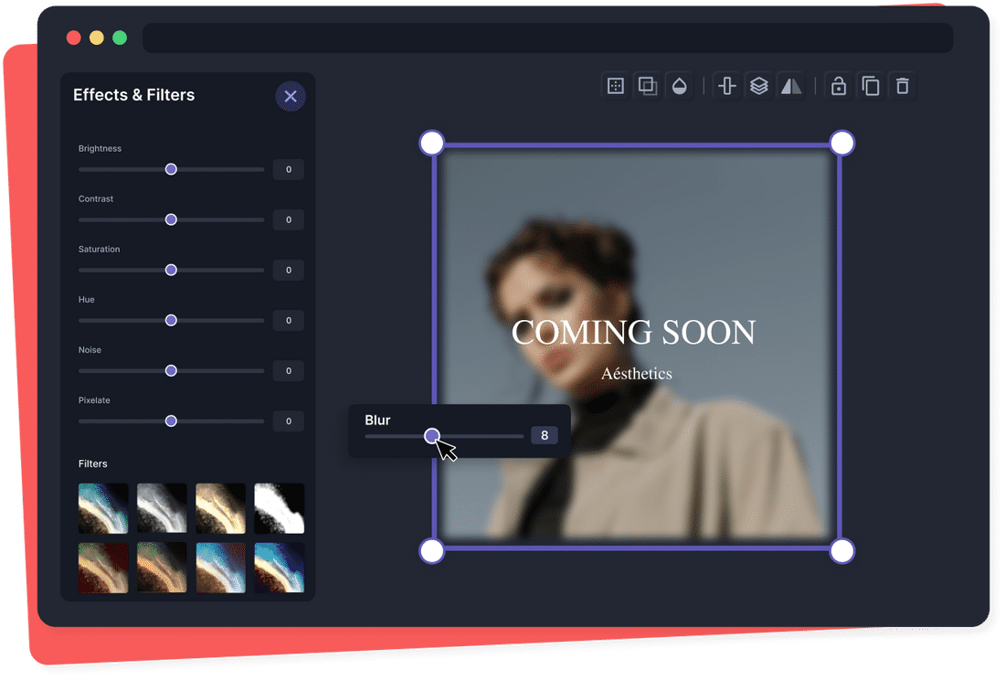Click the Blur slider handle
Image resolution: width=1005 pixels, height=681 pixels.
432,436
